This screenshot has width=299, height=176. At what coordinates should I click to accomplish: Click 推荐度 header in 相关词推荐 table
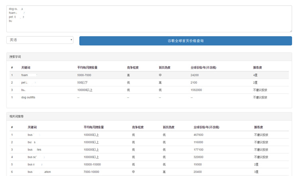tap(258, 127)
